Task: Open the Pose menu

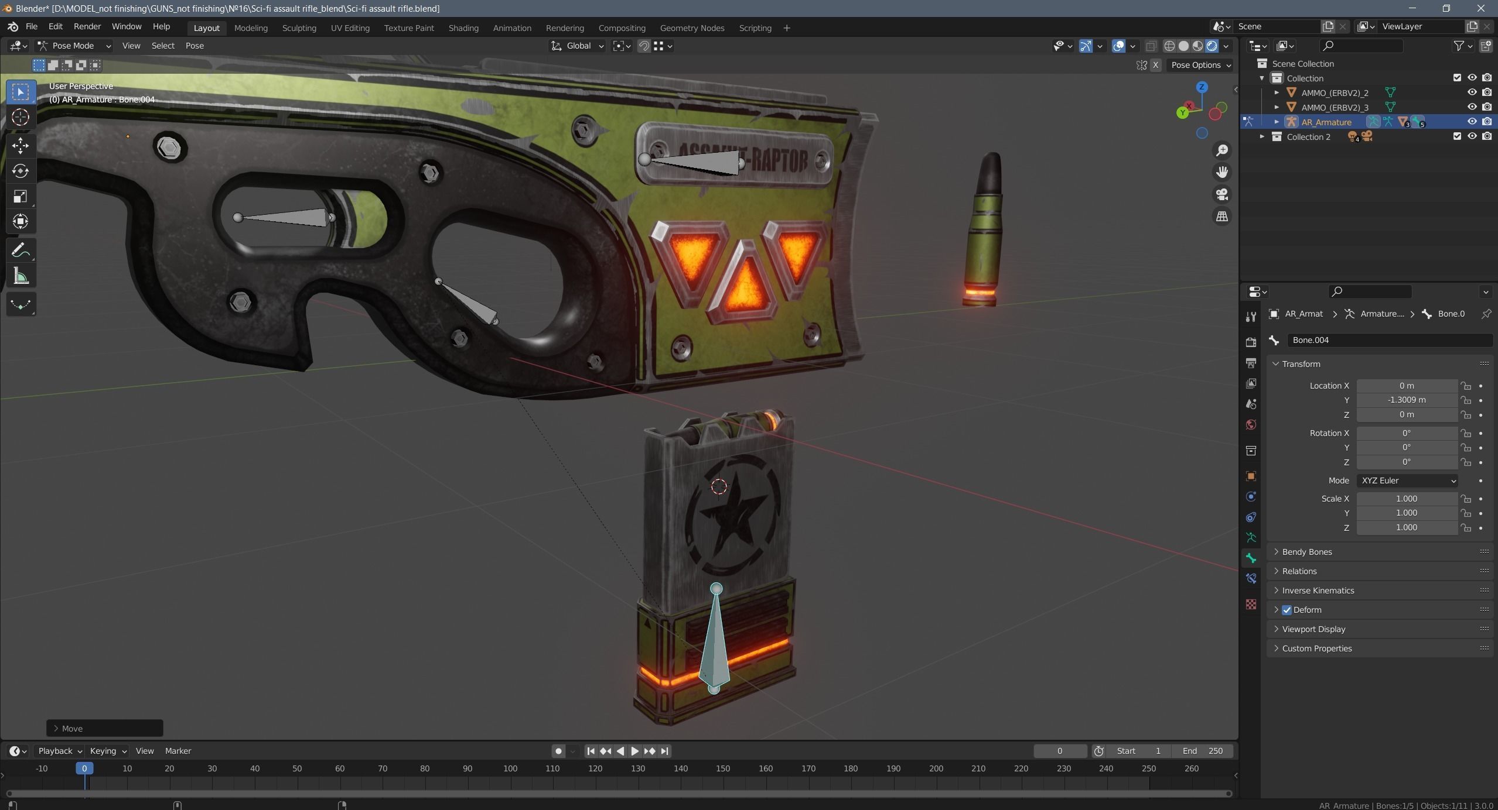Action: [194, 46]
